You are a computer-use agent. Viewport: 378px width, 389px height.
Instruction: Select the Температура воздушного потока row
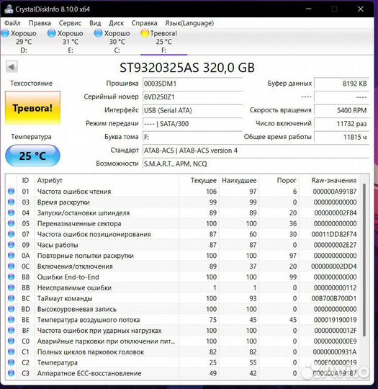coord(182,320)
